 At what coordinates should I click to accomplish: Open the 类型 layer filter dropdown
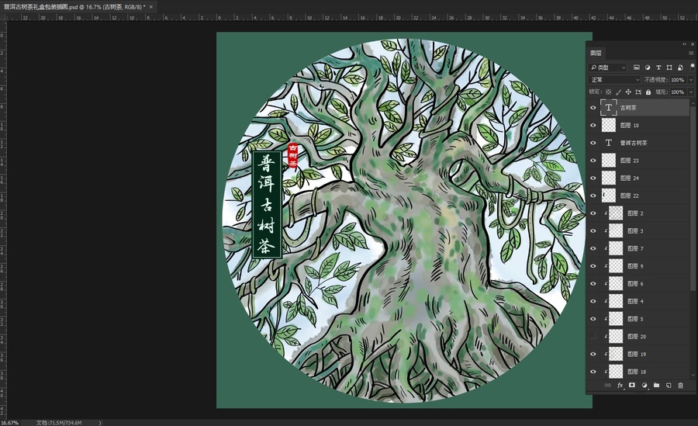pyautogui.click(x=608, y=68)
